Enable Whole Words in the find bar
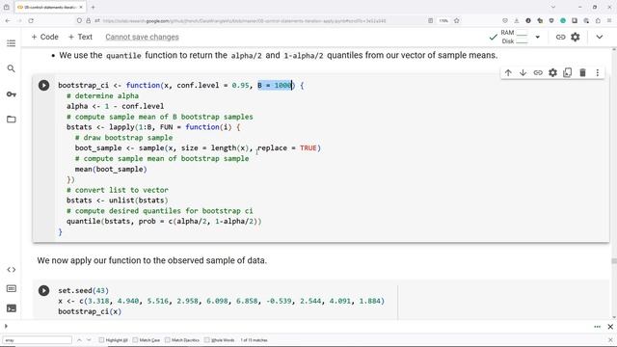 tap(220, 340)
